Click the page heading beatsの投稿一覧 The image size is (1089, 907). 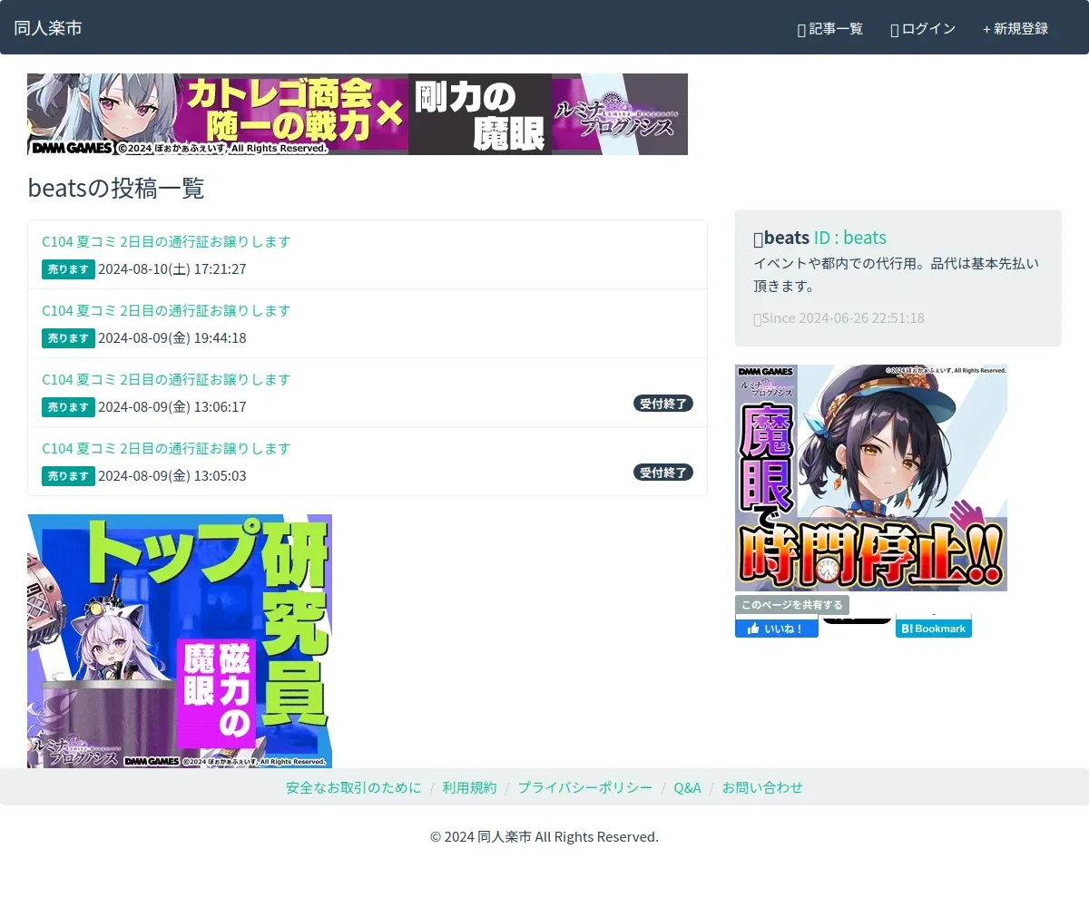pyautogui.click(x=116, y=189)
